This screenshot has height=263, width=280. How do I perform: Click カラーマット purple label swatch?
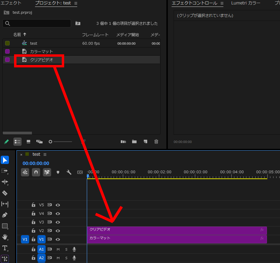pyautogui.click(x=7, y=51)
